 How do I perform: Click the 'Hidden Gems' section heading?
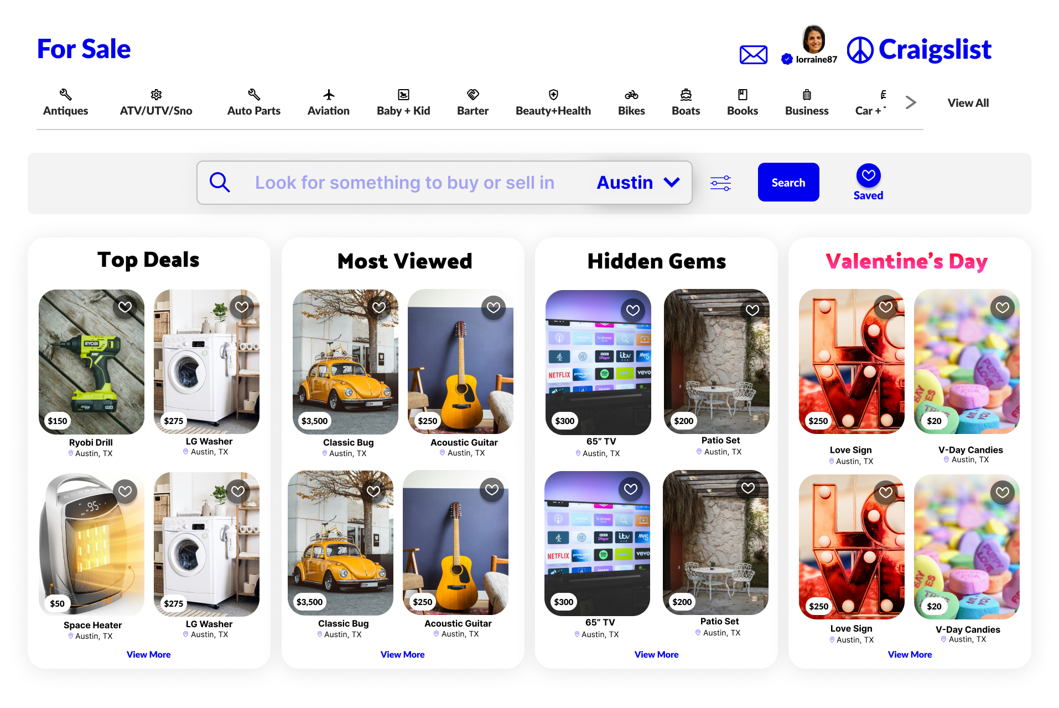tap(657, 261)
